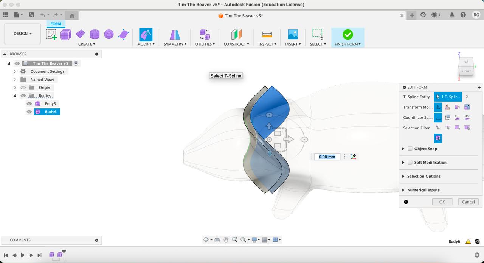Click the Create Form Plane tool

coord(80,35)
